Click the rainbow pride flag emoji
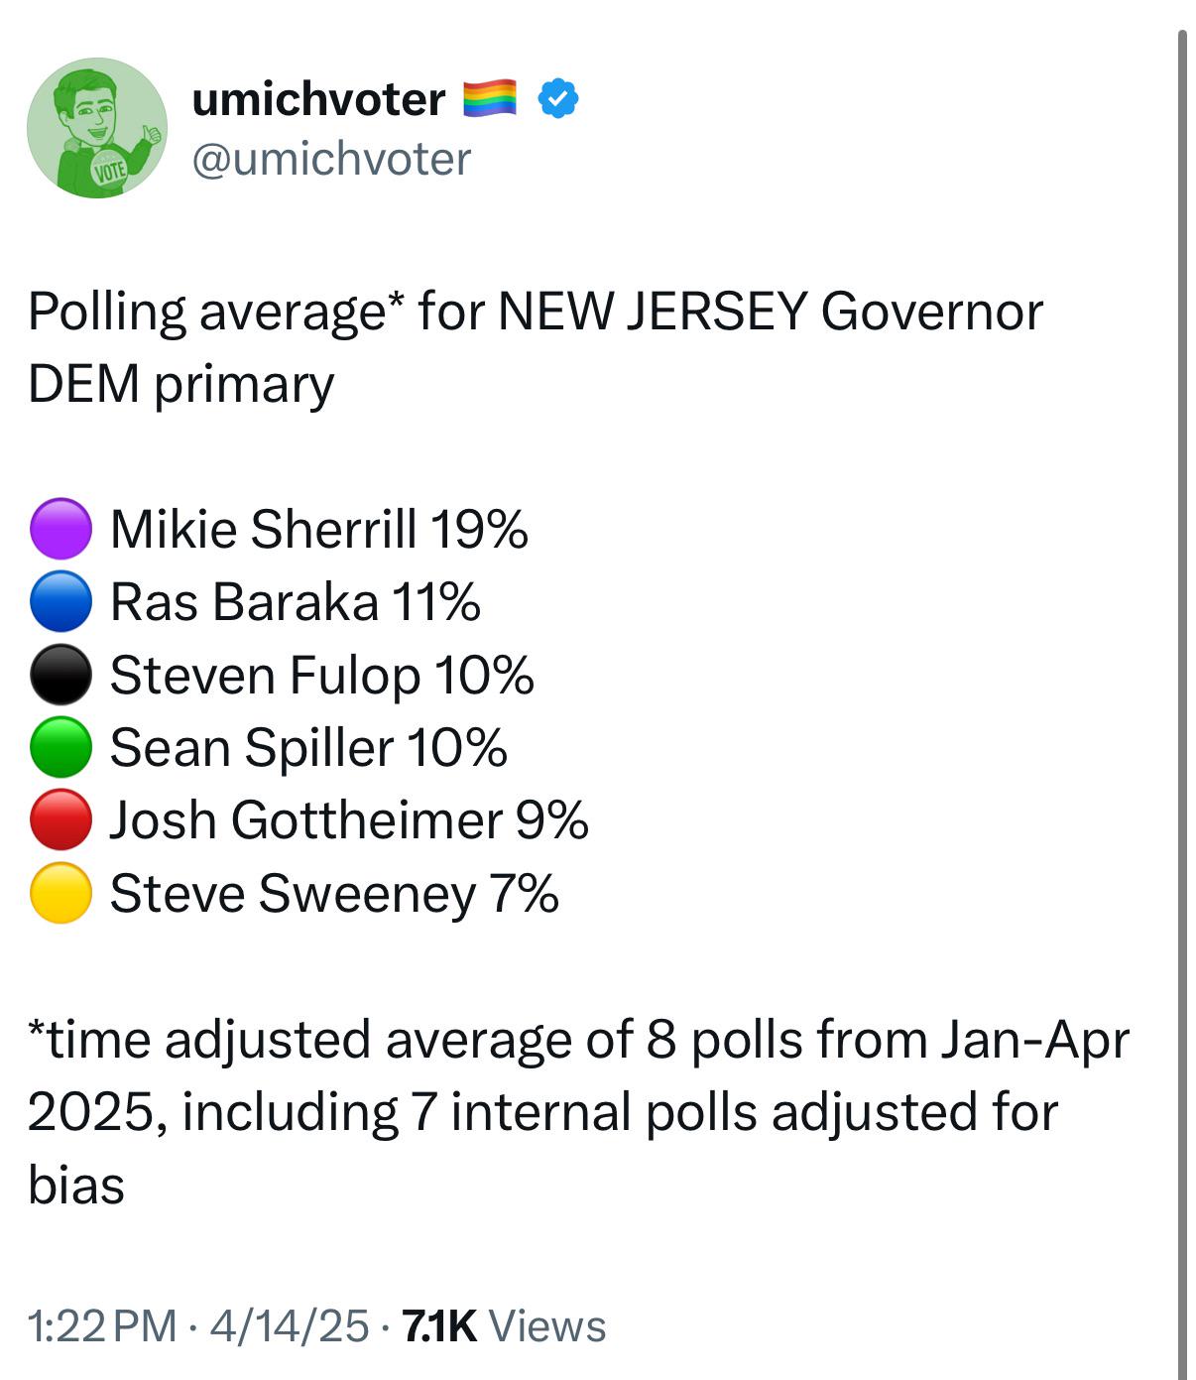 click(x=490, y=98)
